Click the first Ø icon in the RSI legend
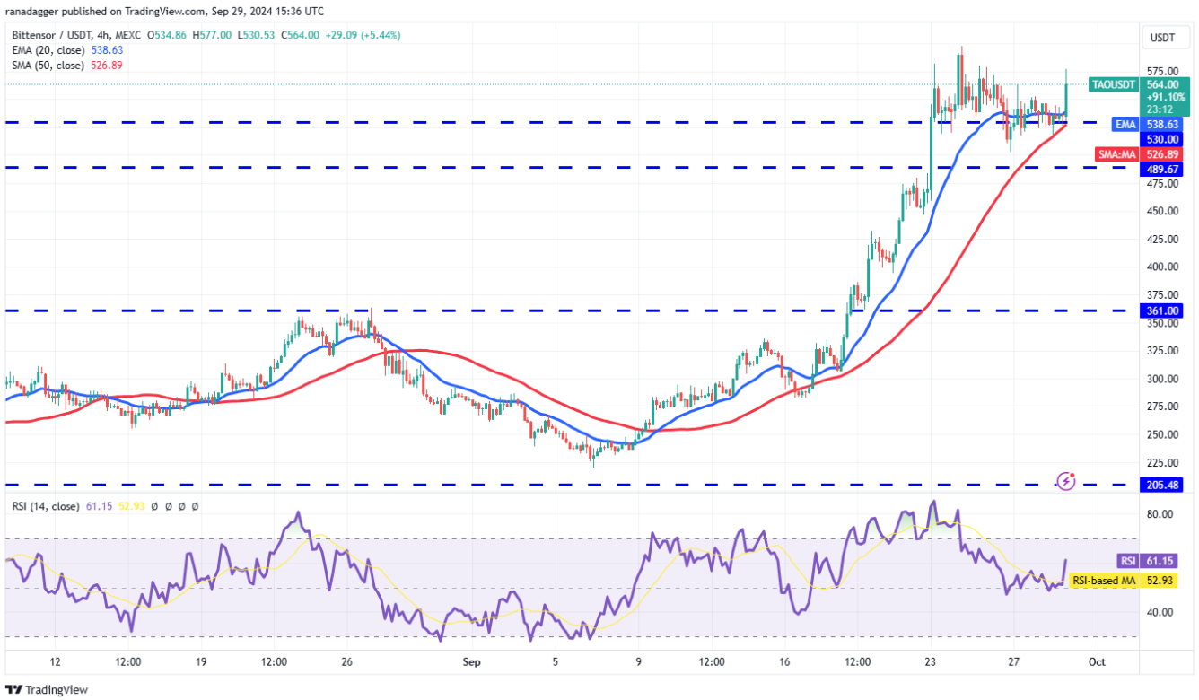The image size is (1199, 700). (x=154, y=505)
